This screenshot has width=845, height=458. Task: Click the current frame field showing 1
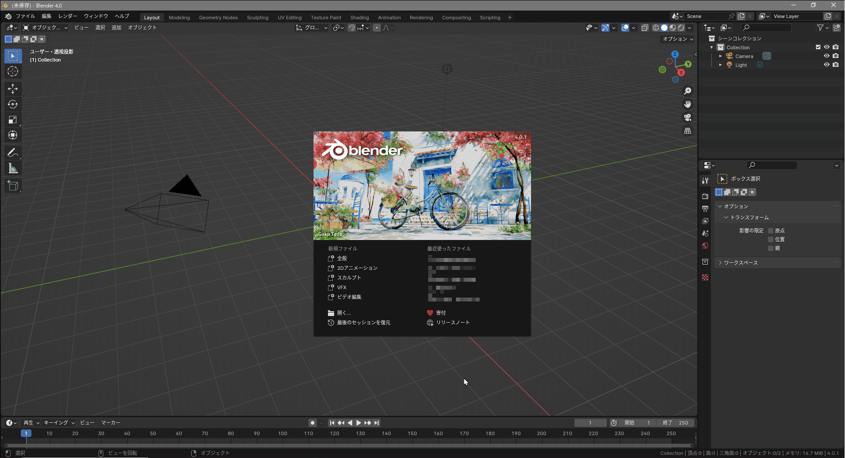590,423
